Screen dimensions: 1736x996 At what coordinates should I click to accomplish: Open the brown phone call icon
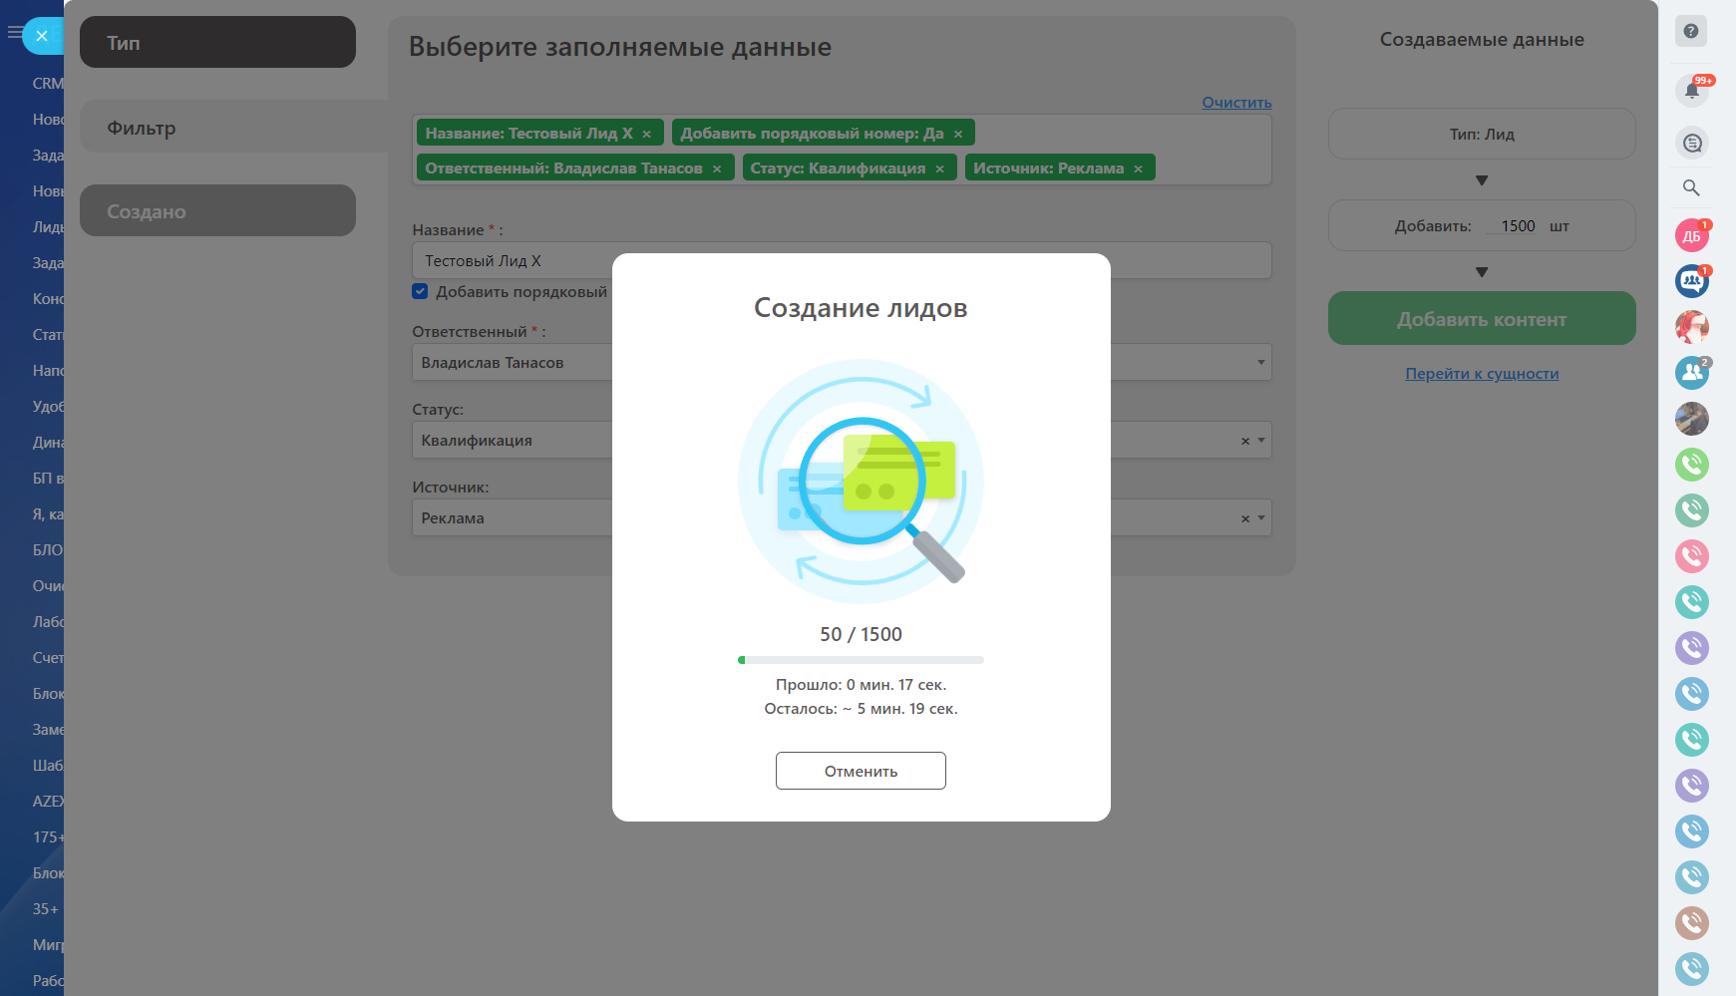tap(1692, 923)
